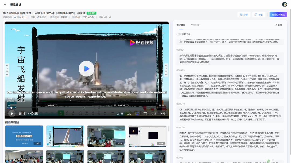Click the volume speaker icon in the player

click(154, 114)
